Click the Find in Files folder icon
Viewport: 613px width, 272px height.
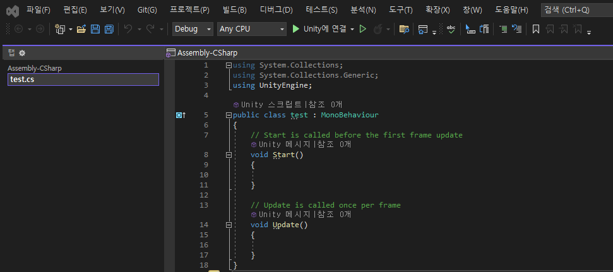[404, 29]
